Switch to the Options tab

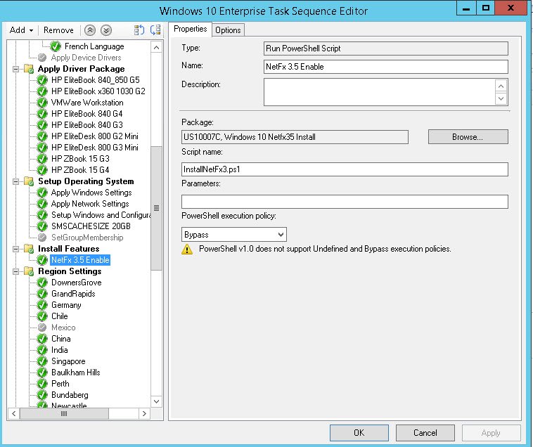tap(228, 30)
